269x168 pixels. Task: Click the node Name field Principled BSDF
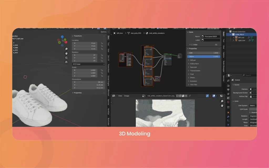pyautogui.click(x=210, y=36)
